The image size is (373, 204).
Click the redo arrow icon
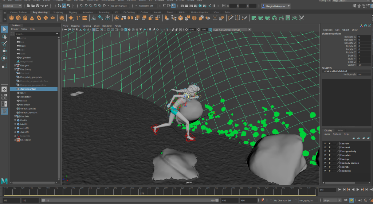[46, 6]
